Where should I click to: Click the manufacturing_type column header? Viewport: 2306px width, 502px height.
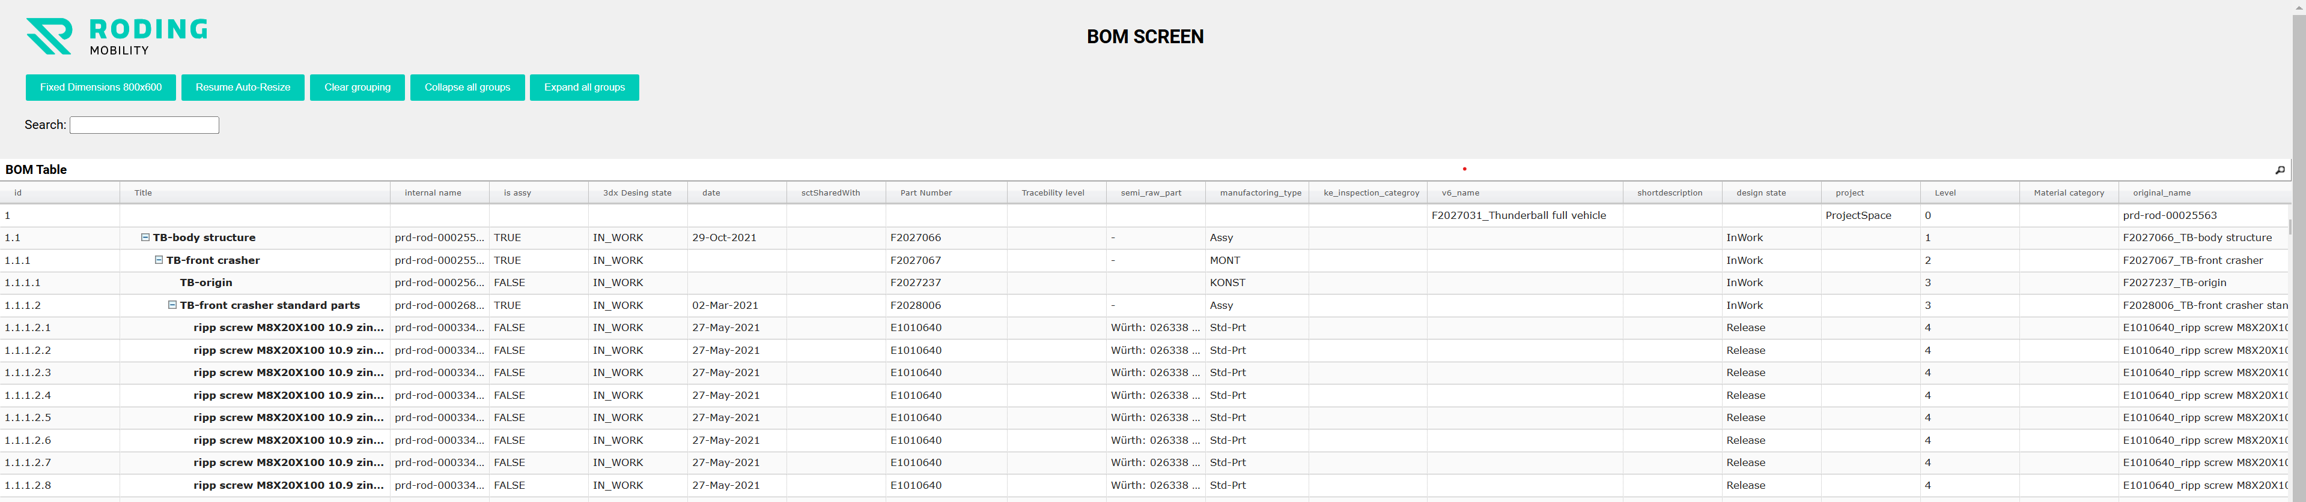click(x=1259, y=193)
